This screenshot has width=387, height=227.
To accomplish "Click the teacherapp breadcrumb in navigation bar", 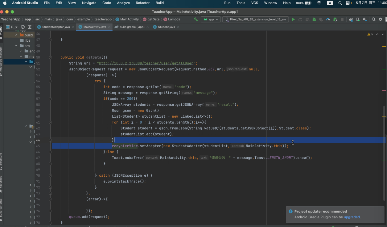I will [103, 19].
